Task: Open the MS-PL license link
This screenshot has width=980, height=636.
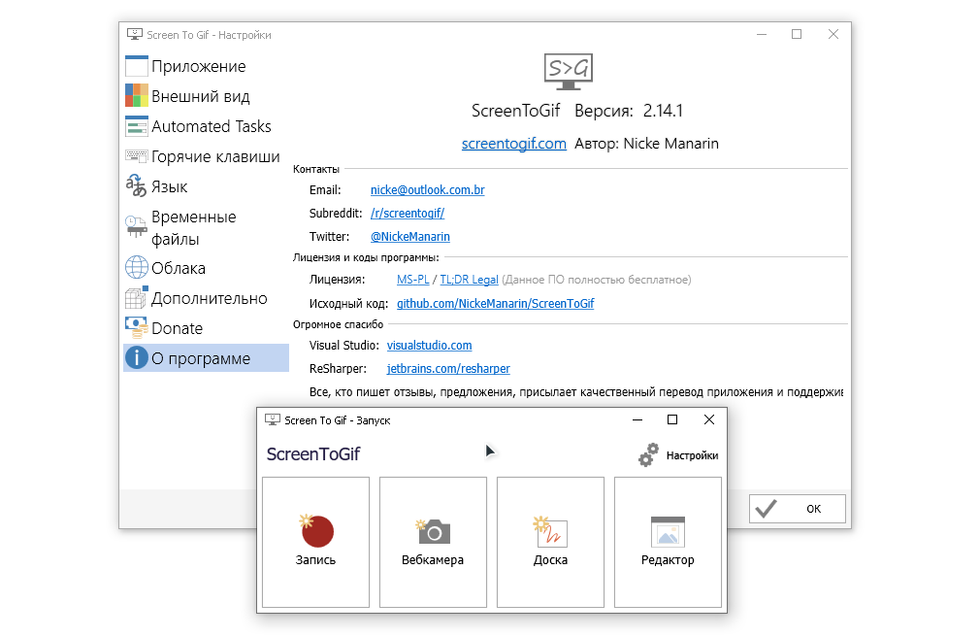Action: pos(413,280)
